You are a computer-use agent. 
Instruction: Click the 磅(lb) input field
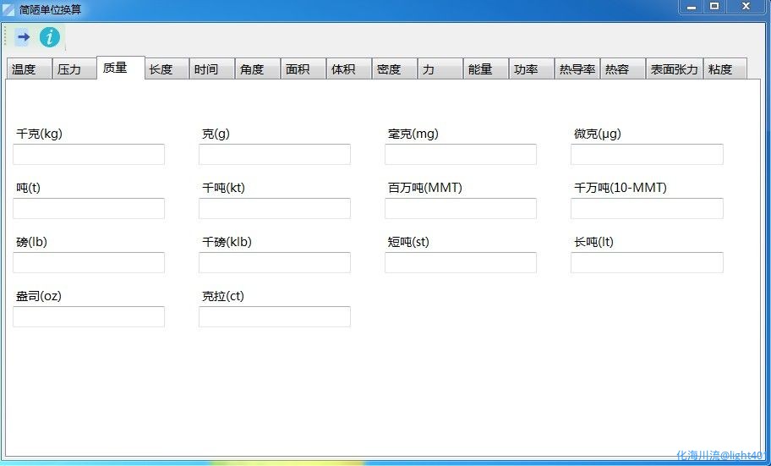point(89,263)
